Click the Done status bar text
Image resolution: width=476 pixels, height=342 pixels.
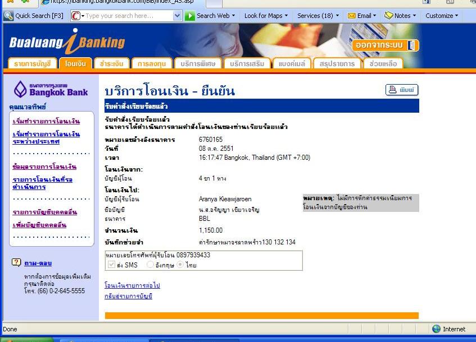coord(10,329)
